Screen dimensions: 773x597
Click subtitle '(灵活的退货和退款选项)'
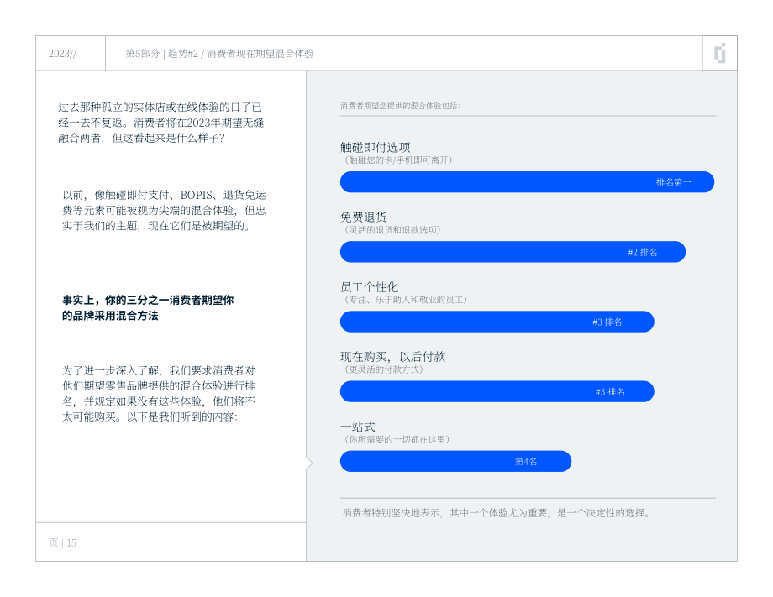coord(391,230)
